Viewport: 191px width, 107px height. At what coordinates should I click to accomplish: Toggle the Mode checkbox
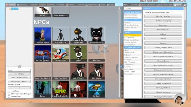click(9, 91)
